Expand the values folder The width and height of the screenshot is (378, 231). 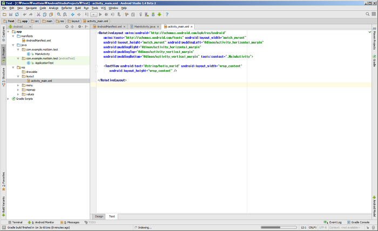[18, 94]
